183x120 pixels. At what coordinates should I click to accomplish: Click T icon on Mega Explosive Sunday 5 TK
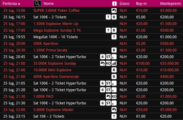pos(108,30)
